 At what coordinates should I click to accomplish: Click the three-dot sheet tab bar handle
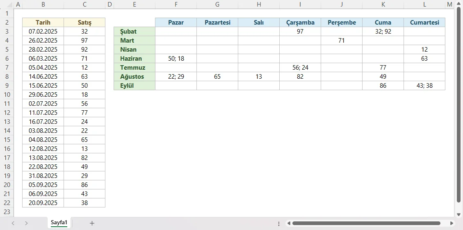coord(279,223)
